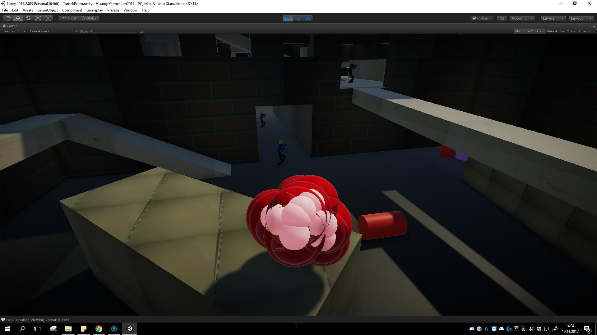
Task: Open TeamViewer tray icon
Action: (494, 329)
